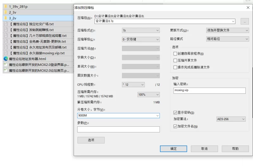Toggle 加密文件名 checkbox
This screenshot has width=253, height=166.
coord(175,126)
